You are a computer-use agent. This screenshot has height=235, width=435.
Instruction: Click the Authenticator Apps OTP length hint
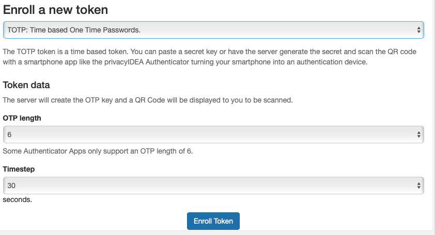pos(98,151)
